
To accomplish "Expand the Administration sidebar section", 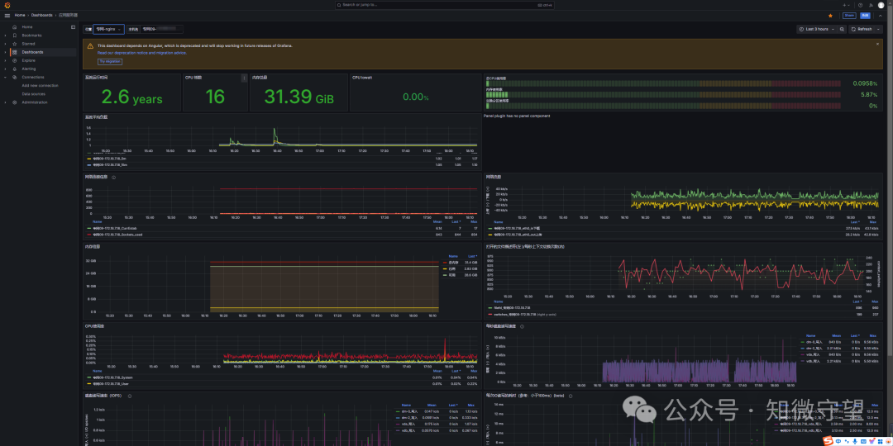I will (6, 102).
